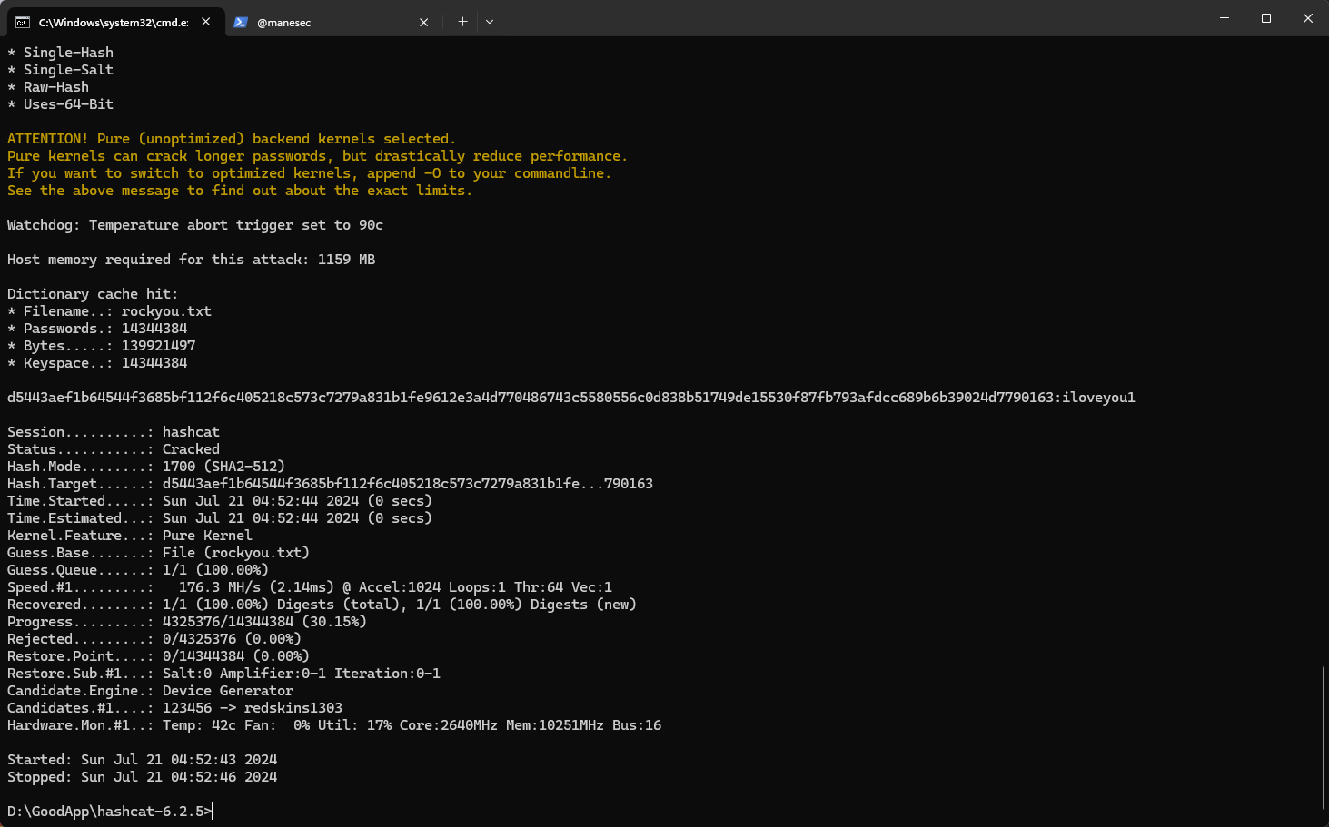1329x827 pixels.
Task: Click the 'Session..........: hashcat' line
Action: (x=114, y=432)
